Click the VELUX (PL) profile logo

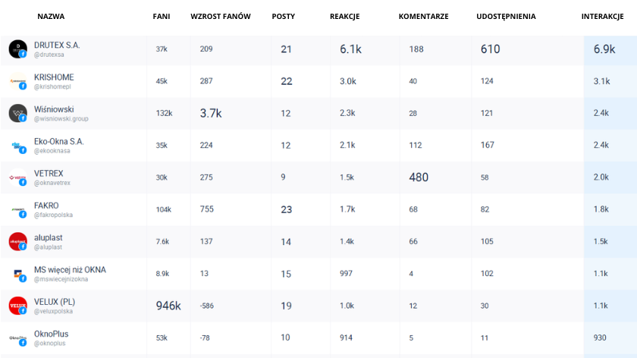17,306
